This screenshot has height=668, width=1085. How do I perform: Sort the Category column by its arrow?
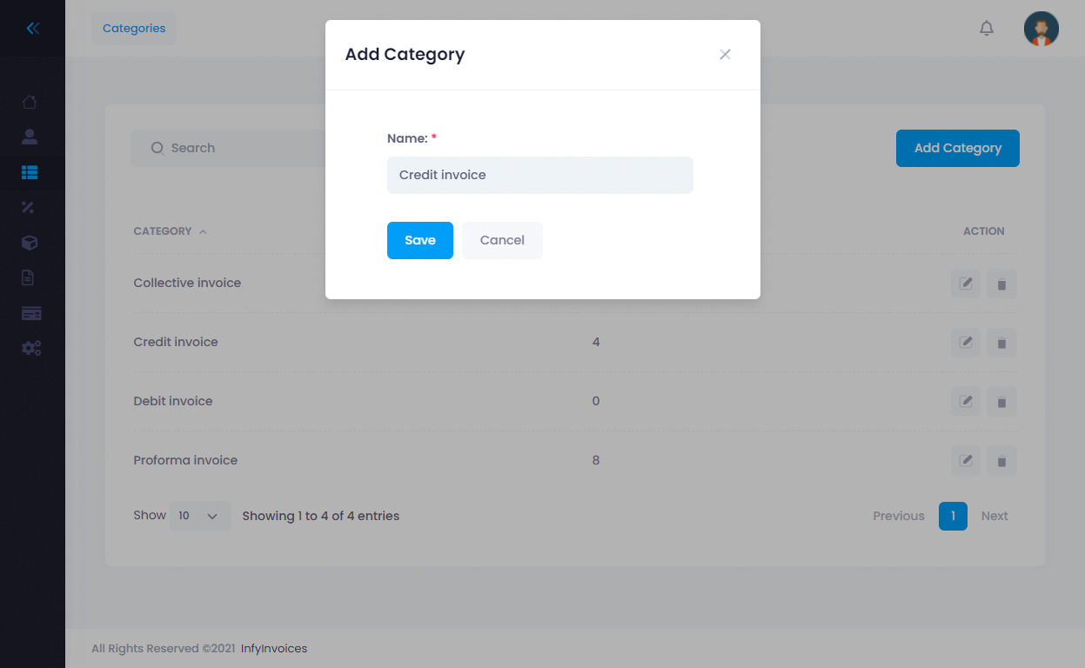point(203,231)
